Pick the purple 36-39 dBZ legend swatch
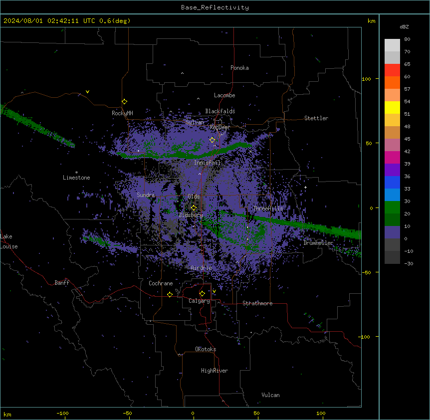Image resolution: width=430 pixels, height=420 pixels. coord(392,170)
